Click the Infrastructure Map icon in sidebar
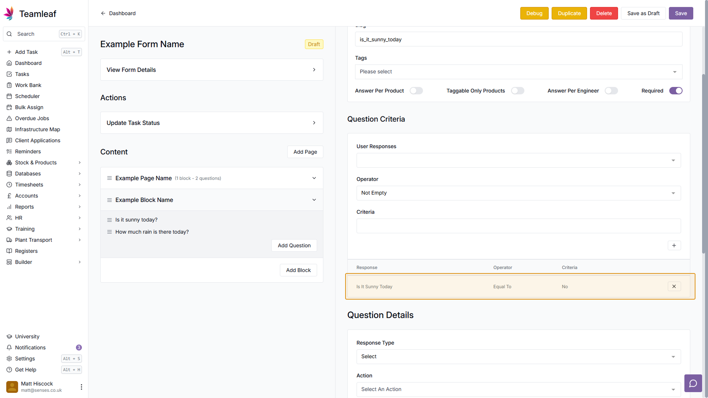The width and height of the screenshot is (708, 398). tap(9, 129)
